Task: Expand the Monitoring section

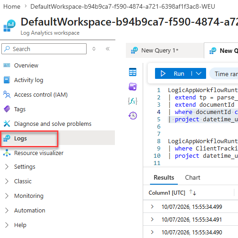Action: click(7, 196)
